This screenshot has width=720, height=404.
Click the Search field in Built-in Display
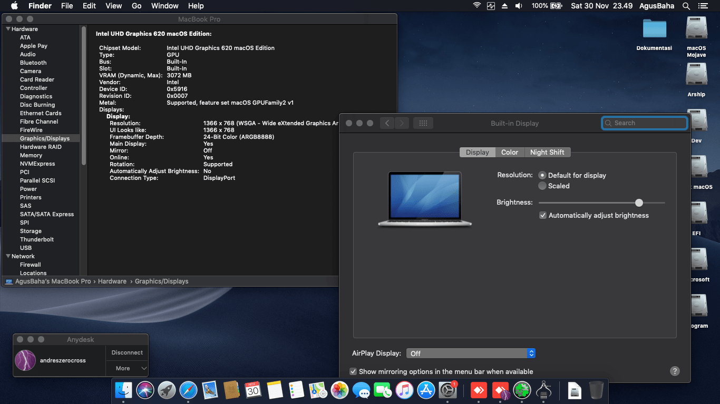pos(644,123)
